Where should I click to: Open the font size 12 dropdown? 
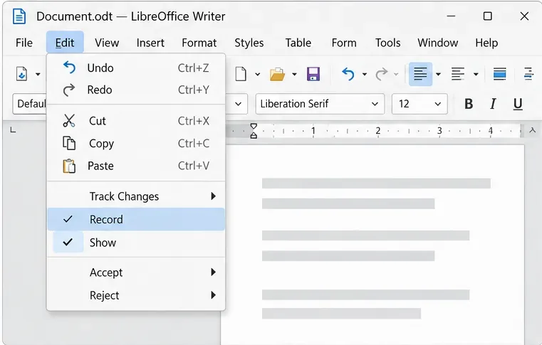tap(437, 104)
